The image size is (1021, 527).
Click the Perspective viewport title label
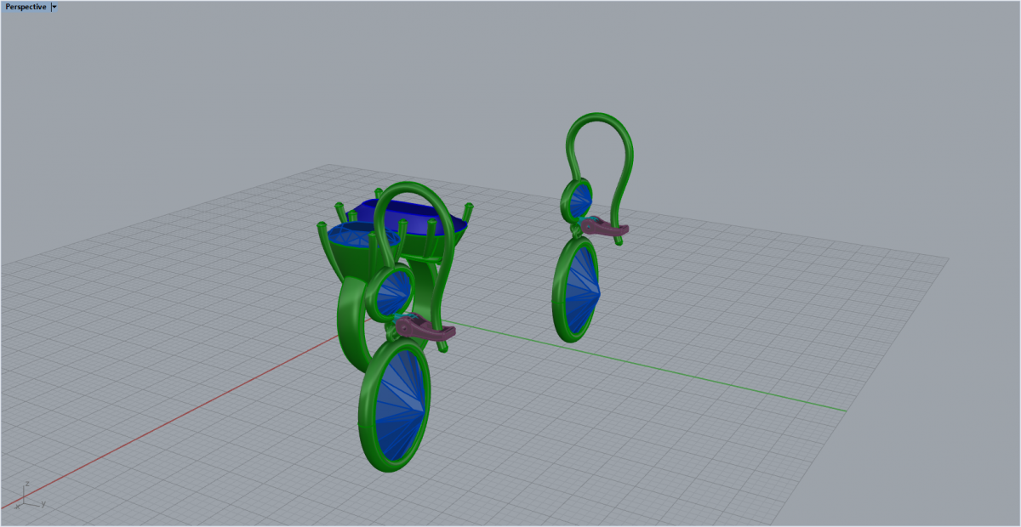pyautogui.click(x=26, y=7)
